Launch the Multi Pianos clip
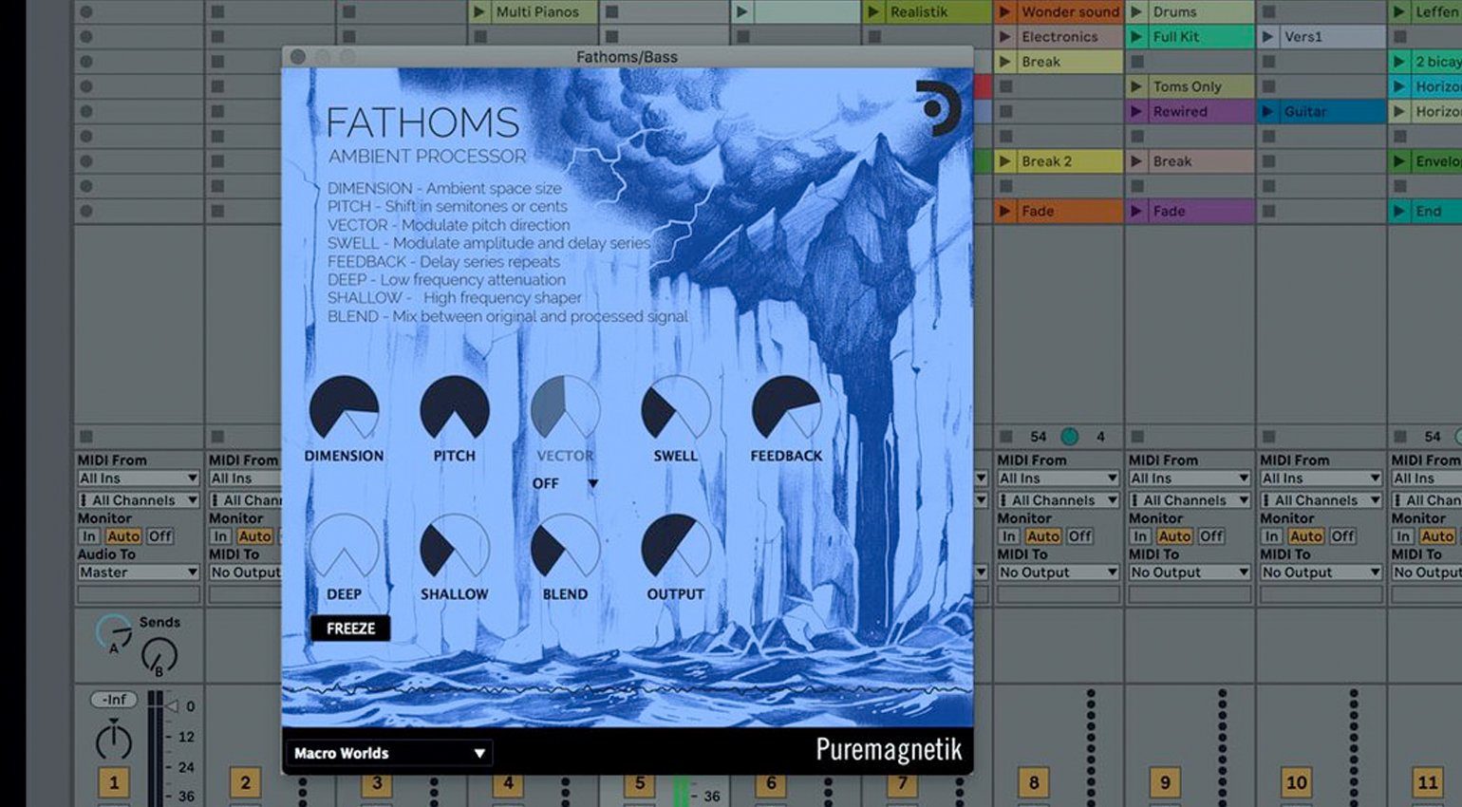Image resolution: width=1462 pixels, height=807 pixels. point(478,11)
